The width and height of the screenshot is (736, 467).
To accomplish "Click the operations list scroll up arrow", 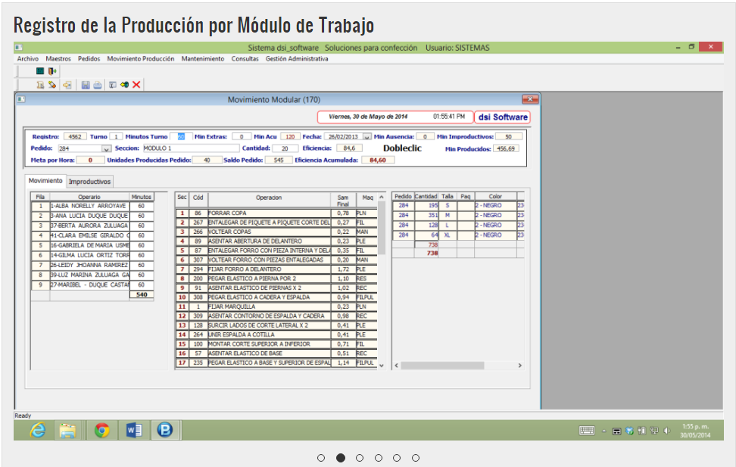I will tap(382, 197).
